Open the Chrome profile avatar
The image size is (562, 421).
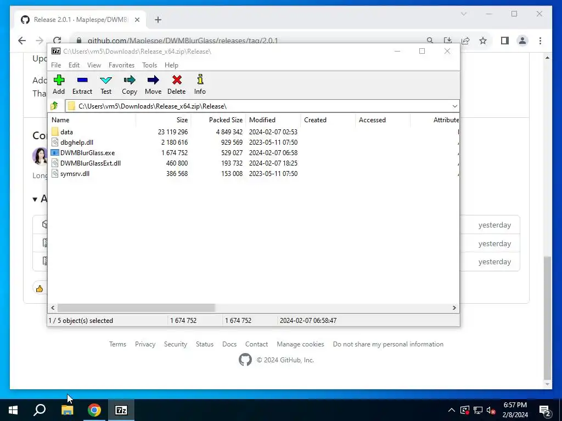522,41
